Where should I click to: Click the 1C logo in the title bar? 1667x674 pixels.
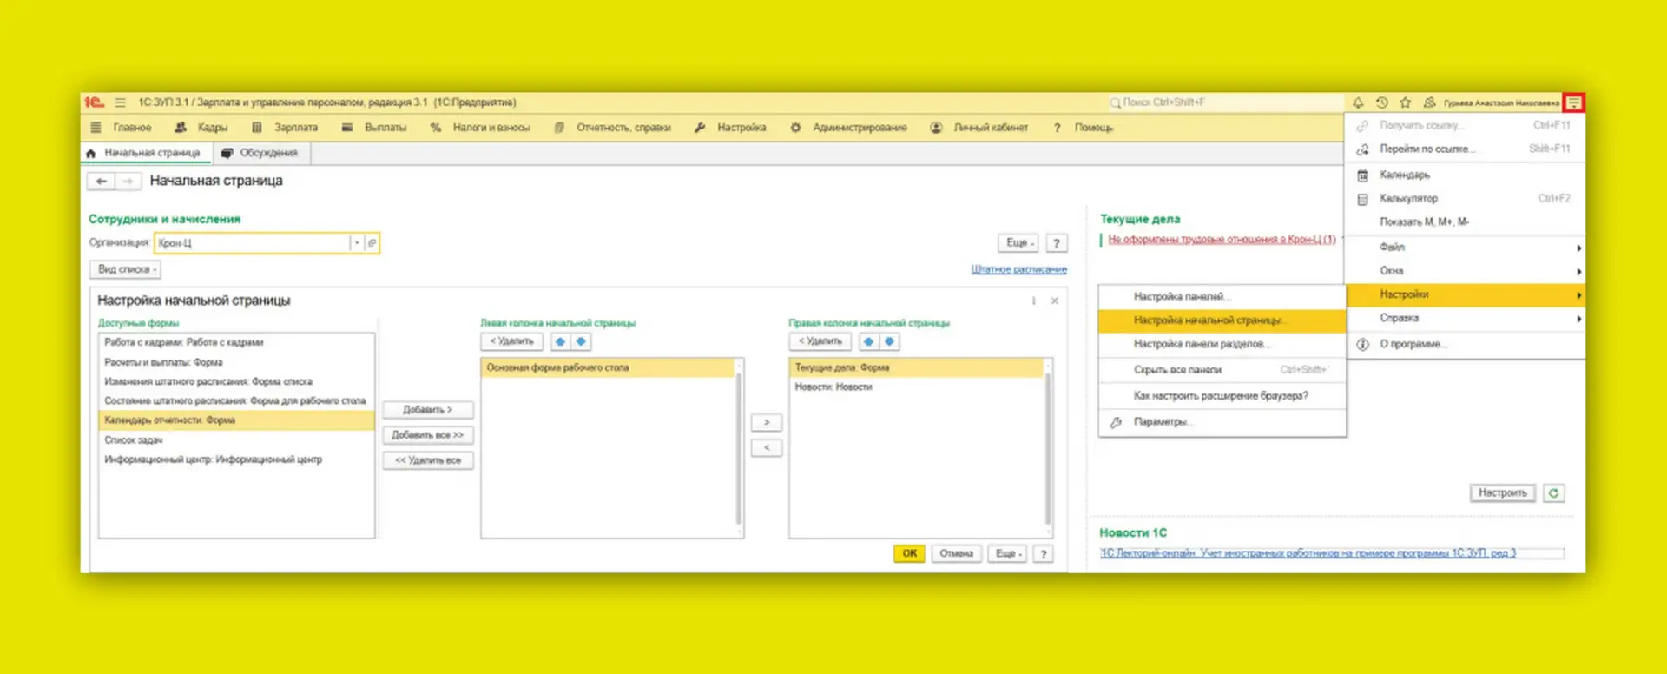click(94, 102)
